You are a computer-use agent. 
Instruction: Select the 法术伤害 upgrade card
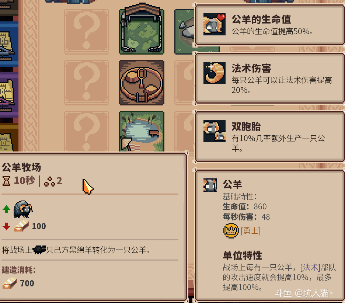(x=269, y=79)
